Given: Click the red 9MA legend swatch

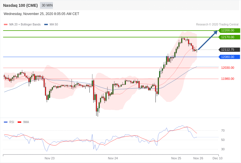Looking at the screenshot, I should [x=19, y=122].
